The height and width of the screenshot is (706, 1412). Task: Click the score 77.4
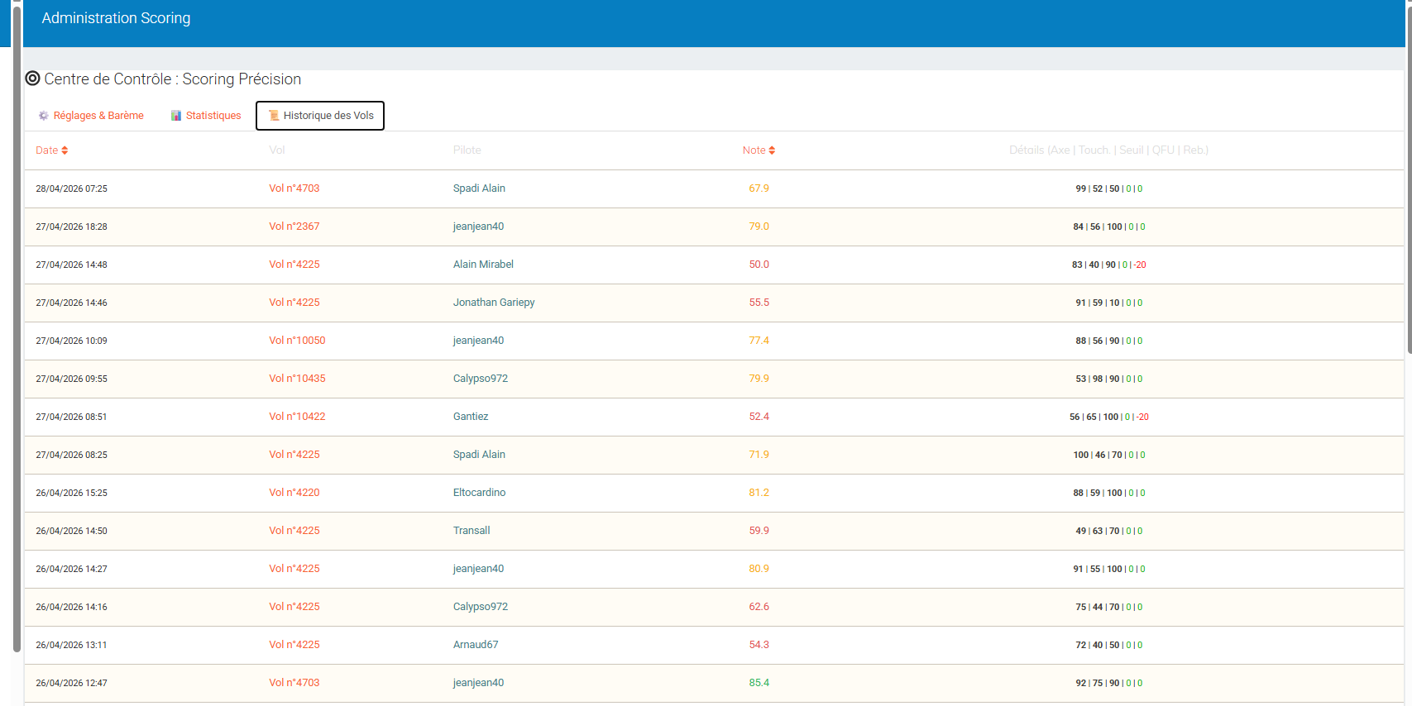tap(759, 341)
